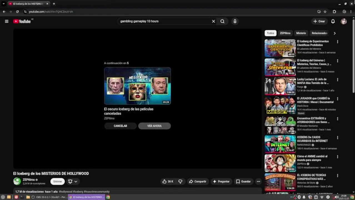
Task: Go back with the browser back arrow
Action: (4, 12)
